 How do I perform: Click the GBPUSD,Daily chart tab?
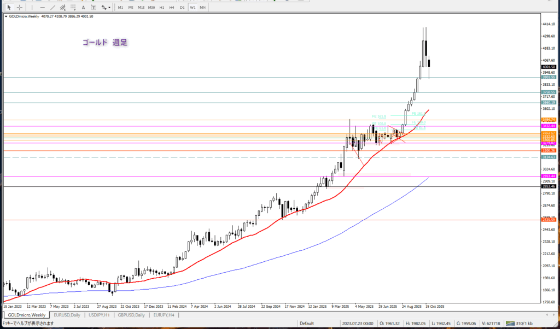pyautogui.click(x=132, y=315)
